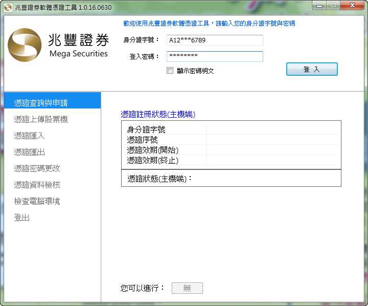The width and height of the screenshot is (368, 306).
Task: Click the 登入 login button
Action: tap(312, 69)
